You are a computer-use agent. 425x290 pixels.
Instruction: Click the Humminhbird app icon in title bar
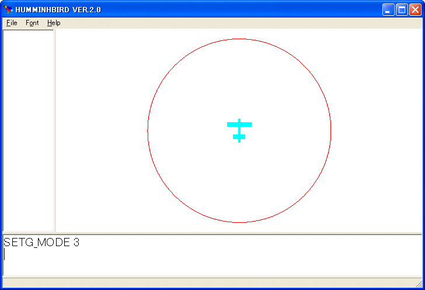8,10
